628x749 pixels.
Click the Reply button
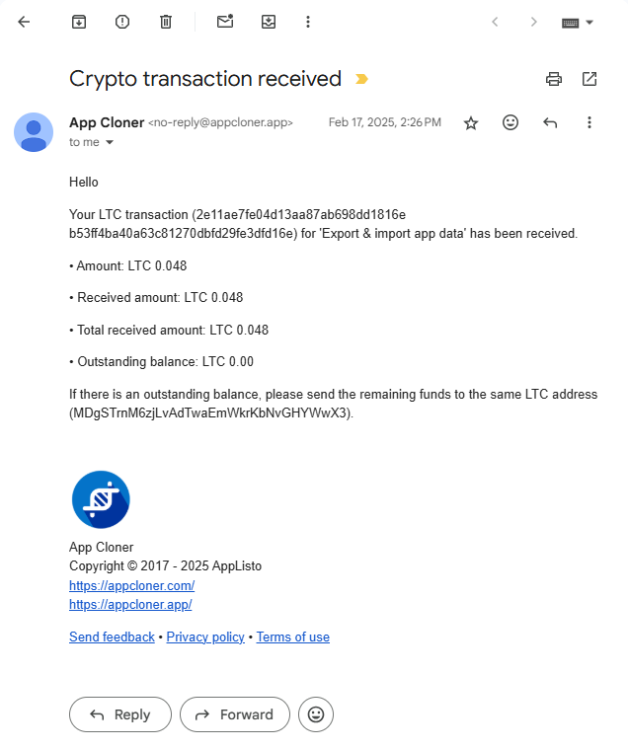(x=119, y=714)
